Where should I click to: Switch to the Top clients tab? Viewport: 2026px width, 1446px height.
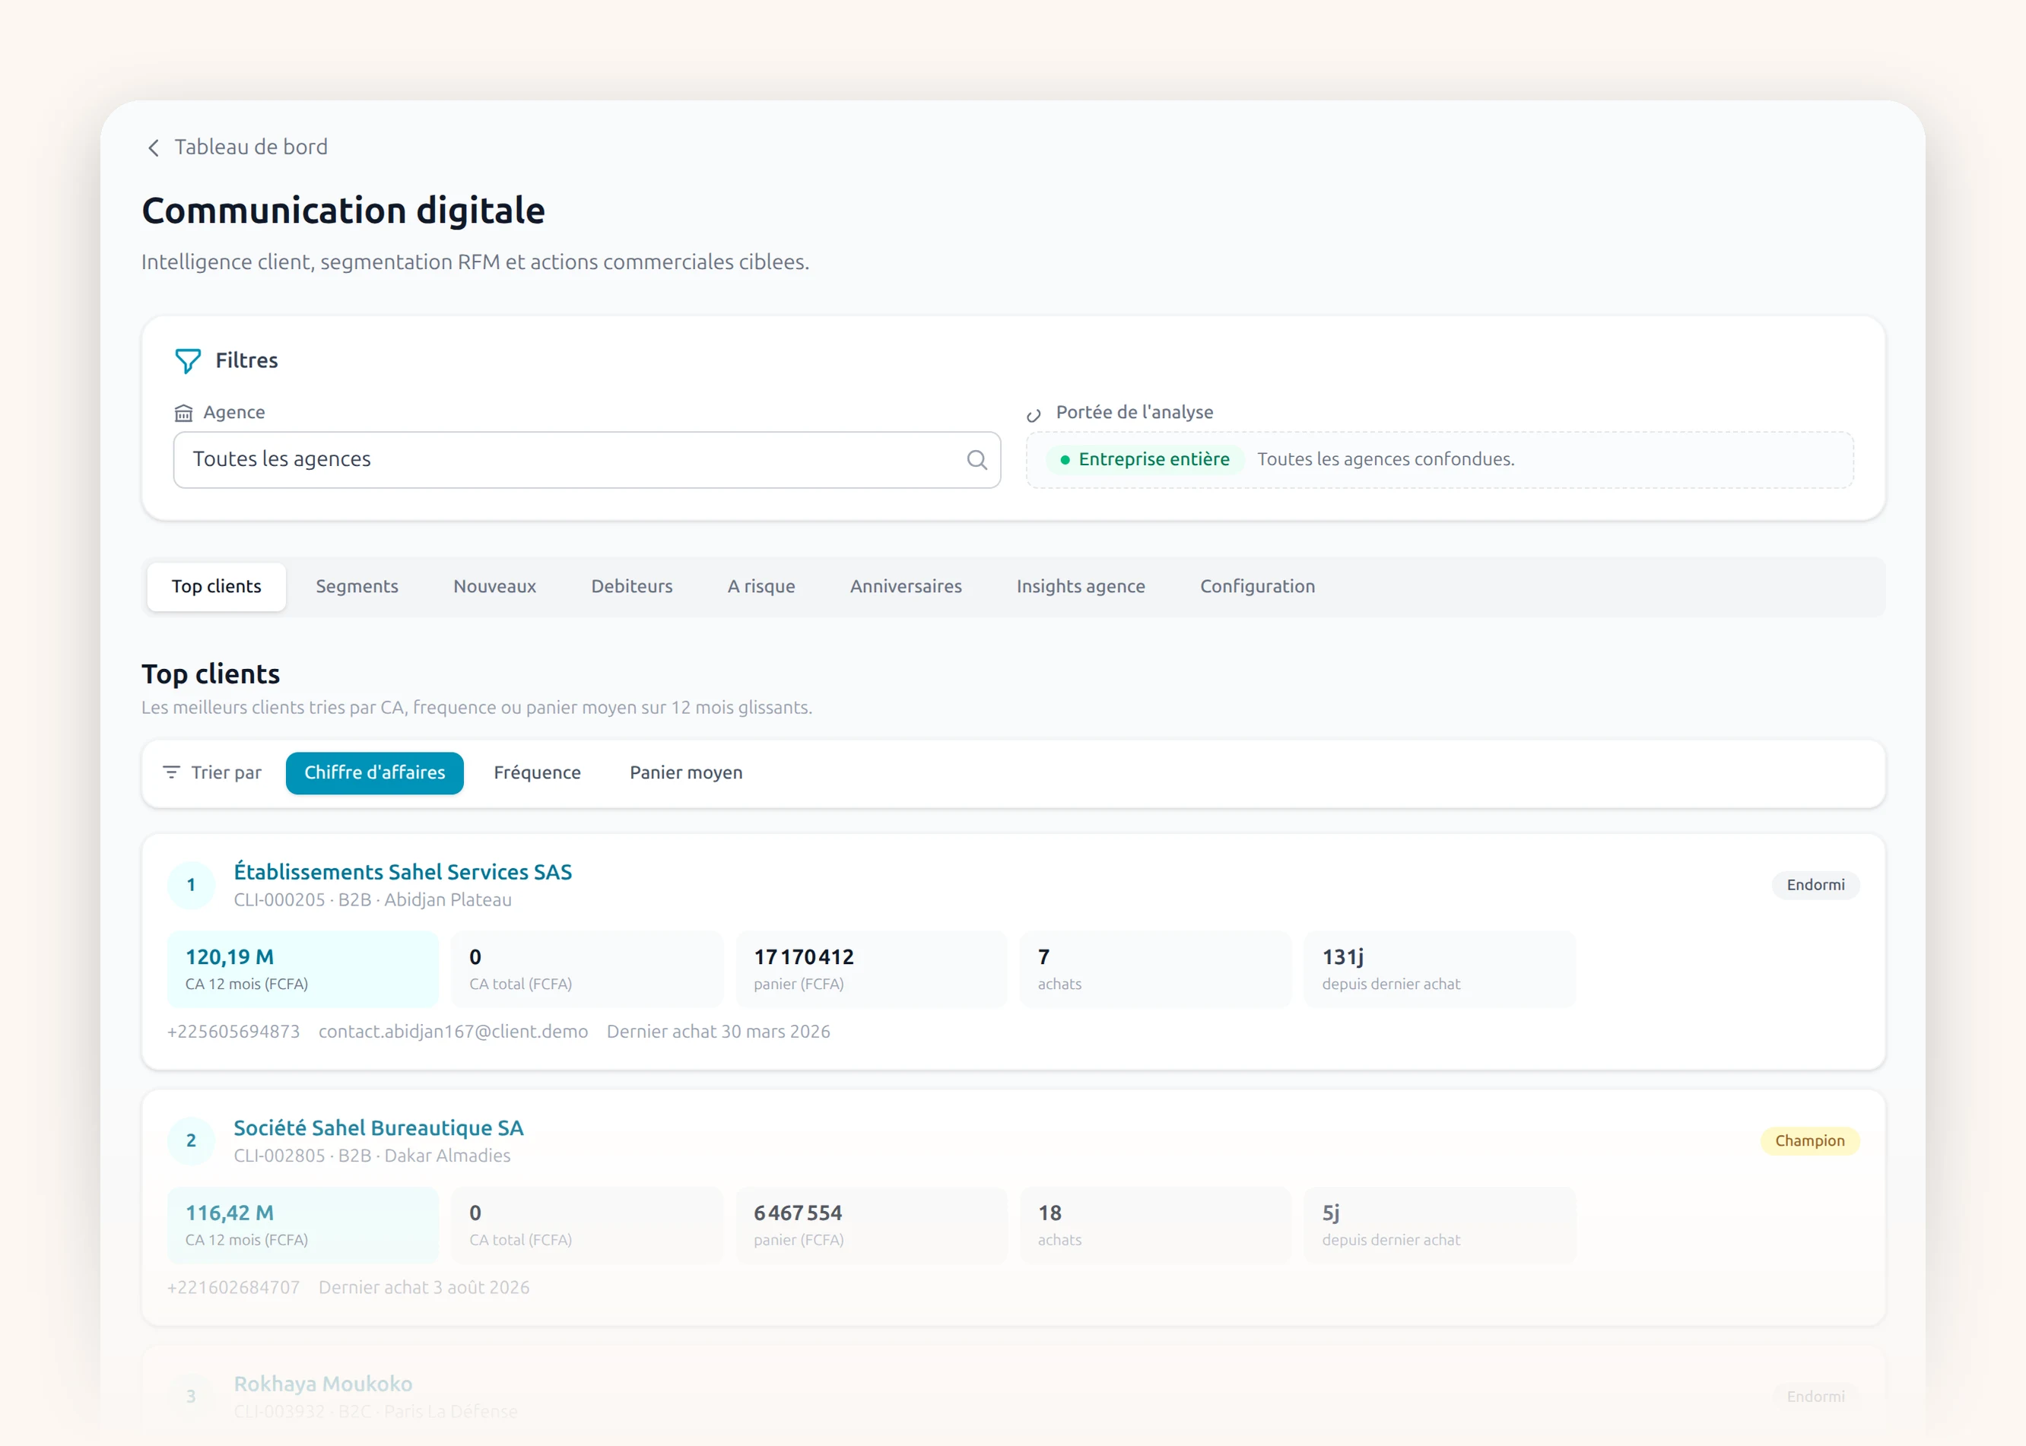pyautogui.click(x=217, y=586)
